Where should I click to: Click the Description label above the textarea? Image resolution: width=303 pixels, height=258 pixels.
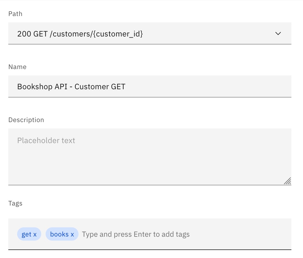pos(26,120)
